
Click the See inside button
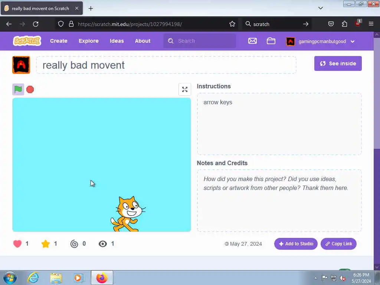coord(338,63)
